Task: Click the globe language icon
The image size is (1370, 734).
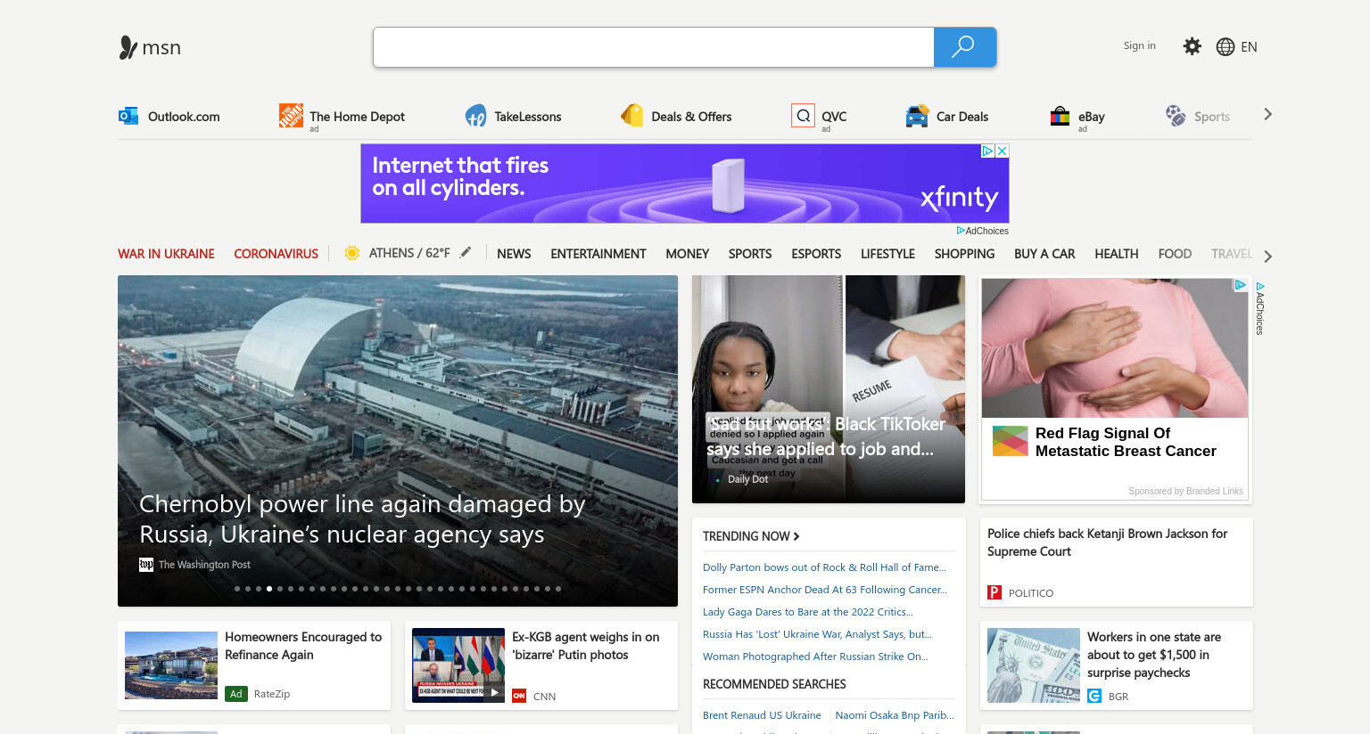Action: click(x=1226, y=47)
